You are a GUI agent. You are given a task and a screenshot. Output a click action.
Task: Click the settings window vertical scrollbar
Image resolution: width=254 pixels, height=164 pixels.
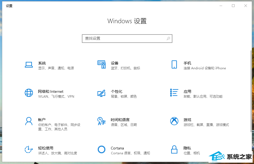[x=251, y=91]
